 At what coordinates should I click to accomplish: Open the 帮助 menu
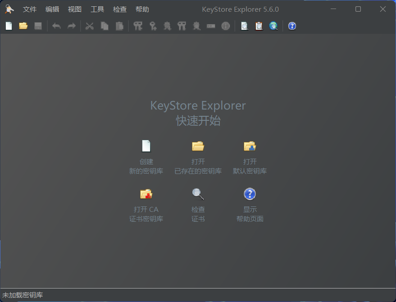click(142, 9)
